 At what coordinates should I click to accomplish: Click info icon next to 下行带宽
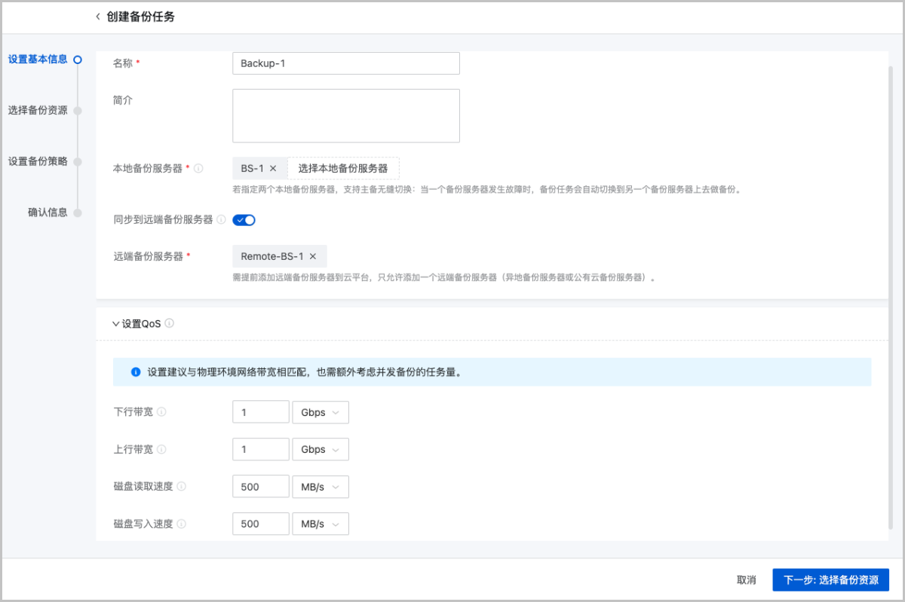point(161,412)
